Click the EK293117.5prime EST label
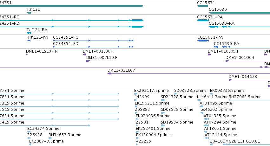The height and width of the screenshot is (146, 270). coord(151,91)
